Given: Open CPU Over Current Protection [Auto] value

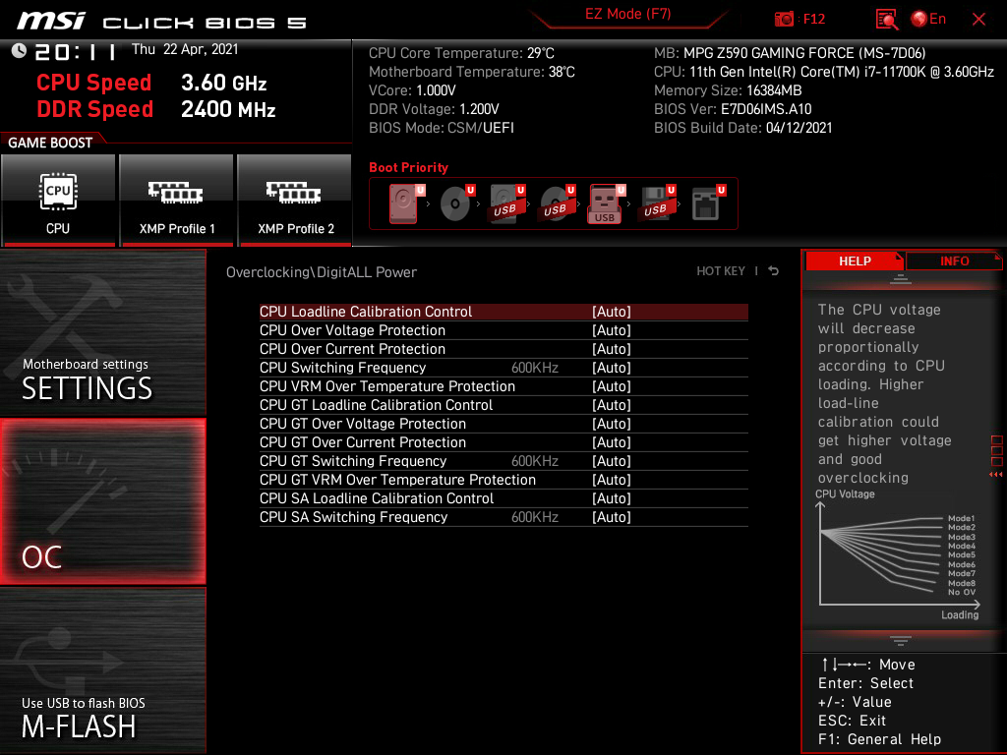Looking at the screenshot, I should 612,349.
